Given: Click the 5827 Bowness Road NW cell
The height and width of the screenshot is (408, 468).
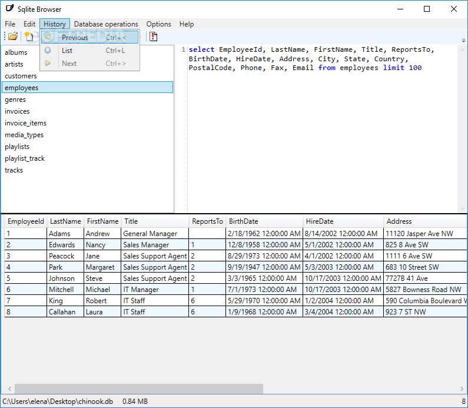Looking at the screenshot, I should [x=425, y=290].
